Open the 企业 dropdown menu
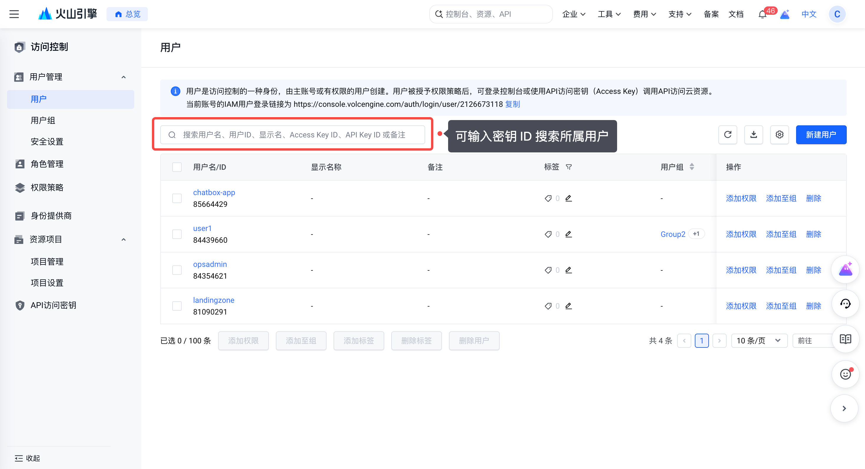Screen dimensions: 865x469 574,14
